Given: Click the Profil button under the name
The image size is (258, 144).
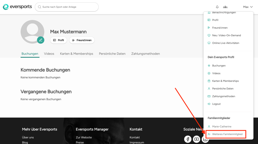Looking at the screenshot, I should coord(58,40).
